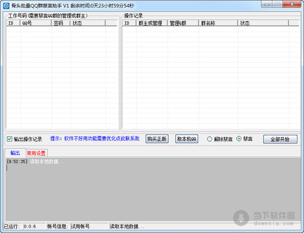Click the 取本机QQ button

[186, 139]
